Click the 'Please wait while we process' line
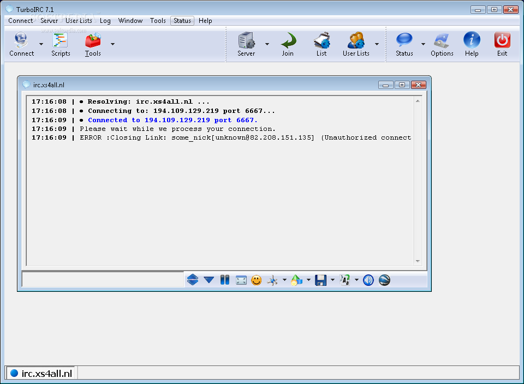Viewport: 524px width, 384px height. coord(177,129)
